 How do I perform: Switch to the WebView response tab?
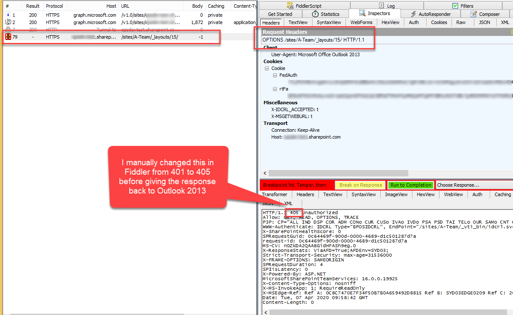click(x=453, y=194)
